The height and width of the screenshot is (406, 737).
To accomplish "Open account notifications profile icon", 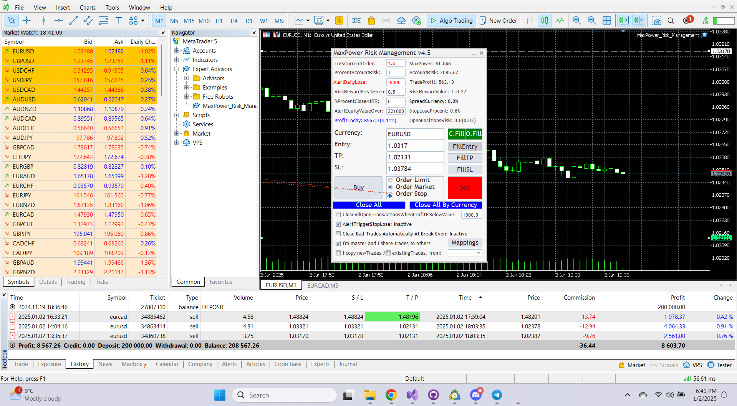I will [x=687, y=20].
